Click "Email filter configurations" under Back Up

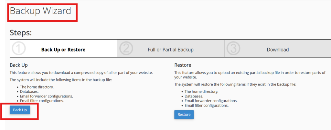click(x=42, y=101)
